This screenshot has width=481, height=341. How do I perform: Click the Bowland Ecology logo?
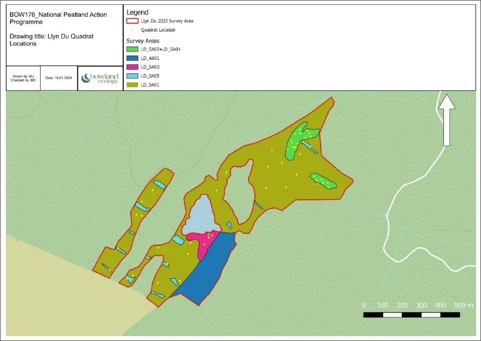[100, 78]
